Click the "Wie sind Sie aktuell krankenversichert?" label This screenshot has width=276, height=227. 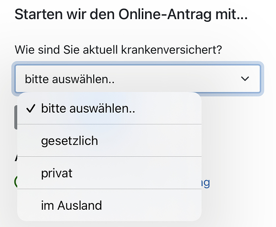click(x=118, y=50)
